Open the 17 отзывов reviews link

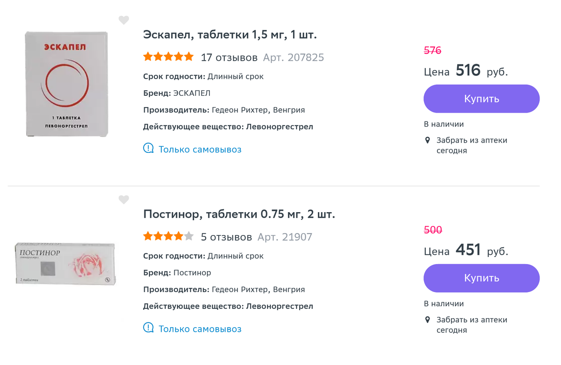(x=229, y=57)
